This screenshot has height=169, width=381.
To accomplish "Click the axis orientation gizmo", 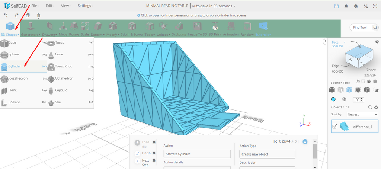I will coord(304,121).
